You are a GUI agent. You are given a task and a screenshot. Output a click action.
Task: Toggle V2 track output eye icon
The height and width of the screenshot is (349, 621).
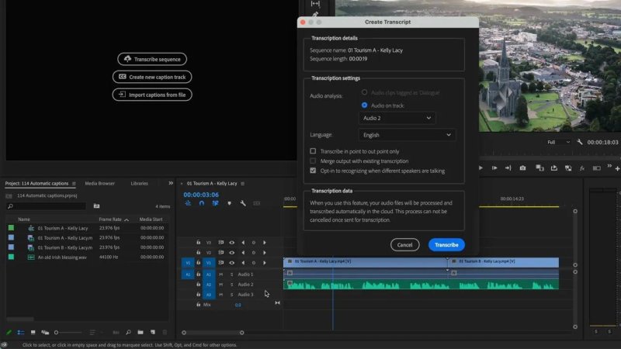coord(231,253)
